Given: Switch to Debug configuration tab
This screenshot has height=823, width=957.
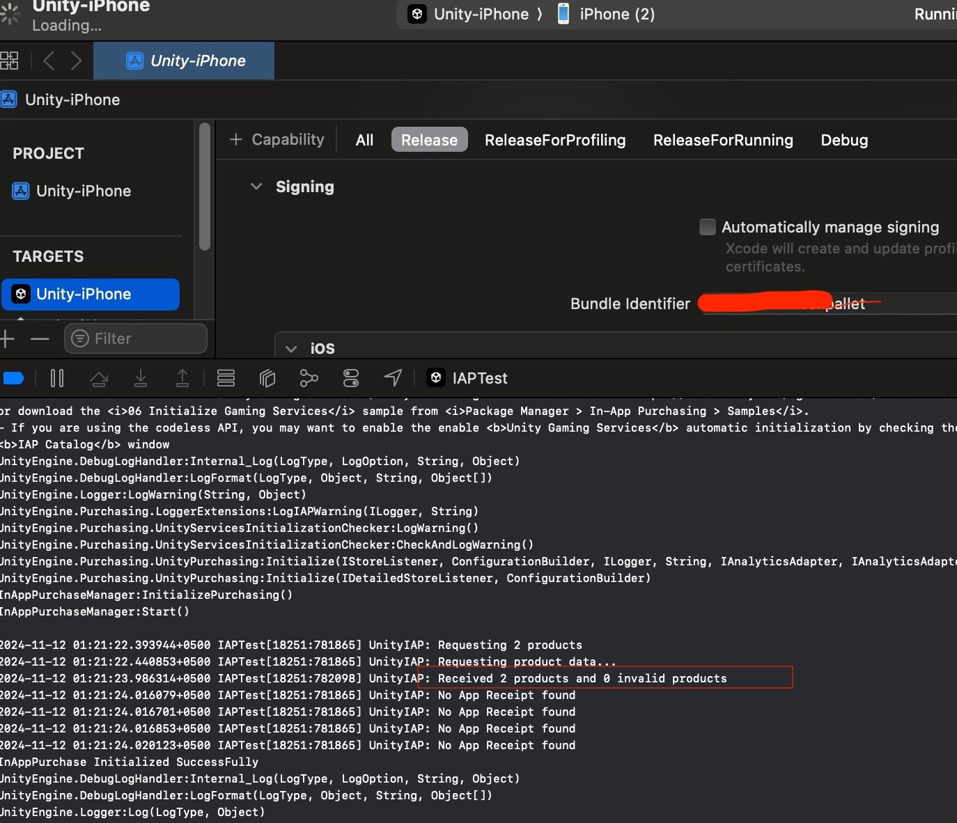Looking at the screenshot, I should coord(844,140).
